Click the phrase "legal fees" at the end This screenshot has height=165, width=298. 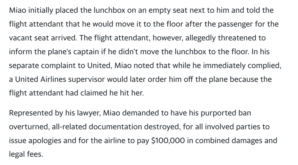26,154
